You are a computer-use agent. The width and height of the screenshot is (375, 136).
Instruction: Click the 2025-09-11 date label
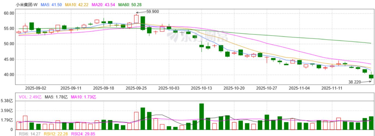71,88
